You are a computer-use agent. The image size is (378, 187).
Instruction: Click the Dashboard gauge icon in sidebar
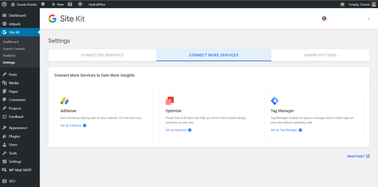click(4, 15)
